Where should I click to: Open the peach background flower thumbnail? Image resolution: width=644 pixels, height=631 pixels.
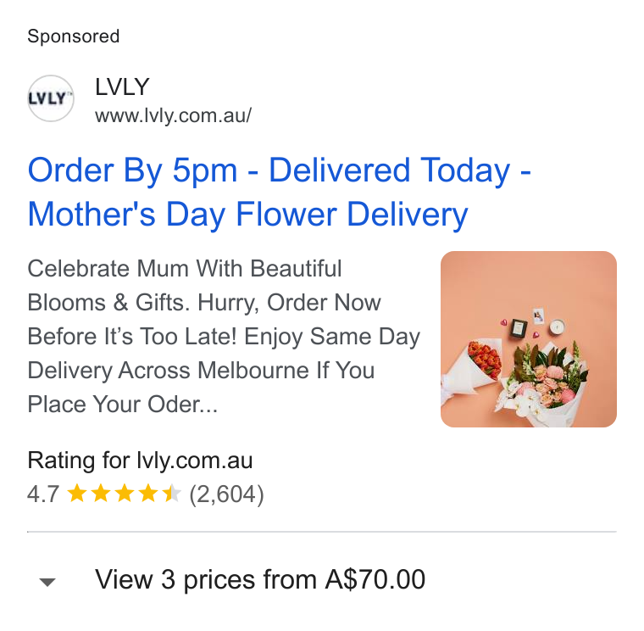point(529,339)
